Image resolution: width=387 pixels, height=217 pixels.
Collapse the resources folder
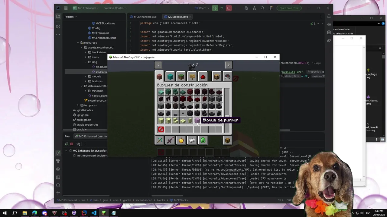click(x=78, y=42)
